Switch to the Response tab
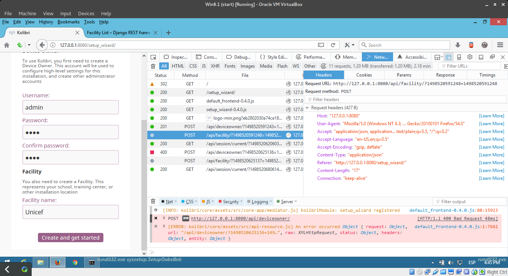 tap(445, 75)
